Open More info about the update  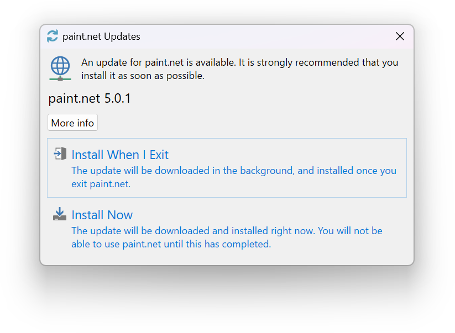(72, 123)
